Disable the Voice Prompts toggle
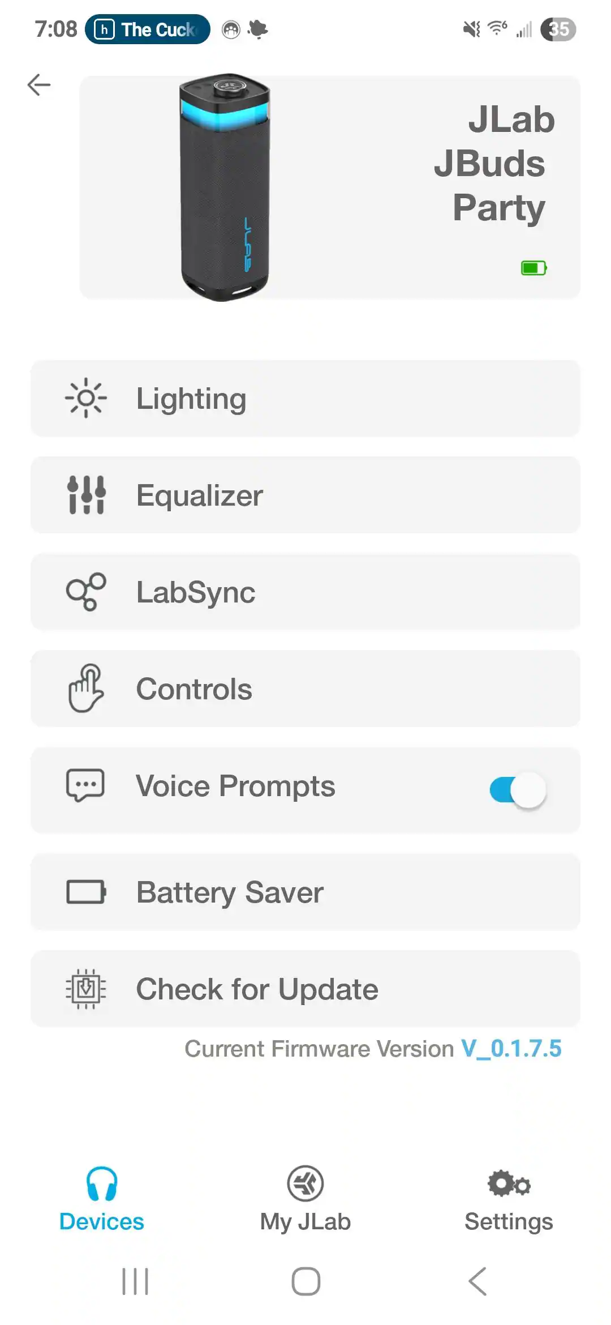 pyautogui.click(x=518, y=790)
